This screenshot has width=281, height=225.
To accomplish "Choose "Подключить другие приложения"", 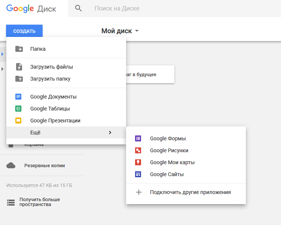I will click(186, 192).
